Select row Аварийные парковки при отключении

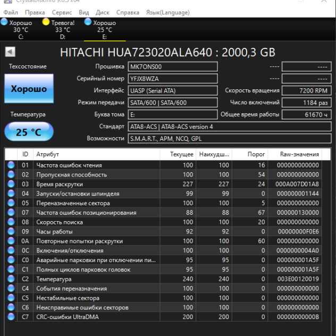(x=163, y=260)
